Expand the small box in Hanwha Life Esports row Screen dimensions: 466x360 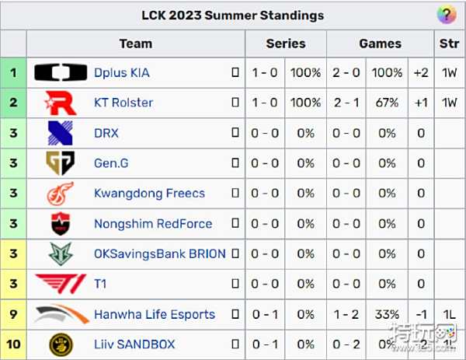click(235, 315)
